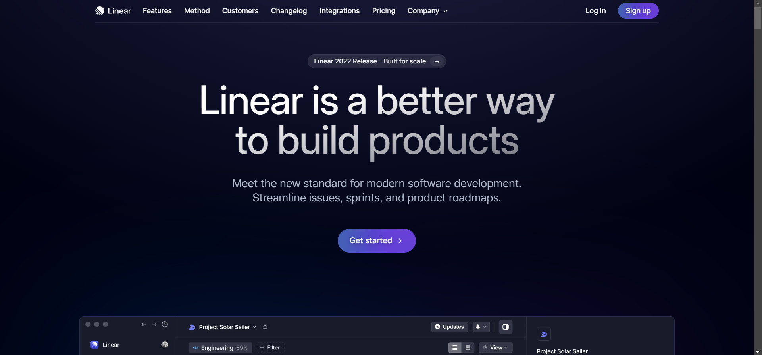
Task: Open the Pricing page
Action: pyautogui.click(x=384, y=11)
